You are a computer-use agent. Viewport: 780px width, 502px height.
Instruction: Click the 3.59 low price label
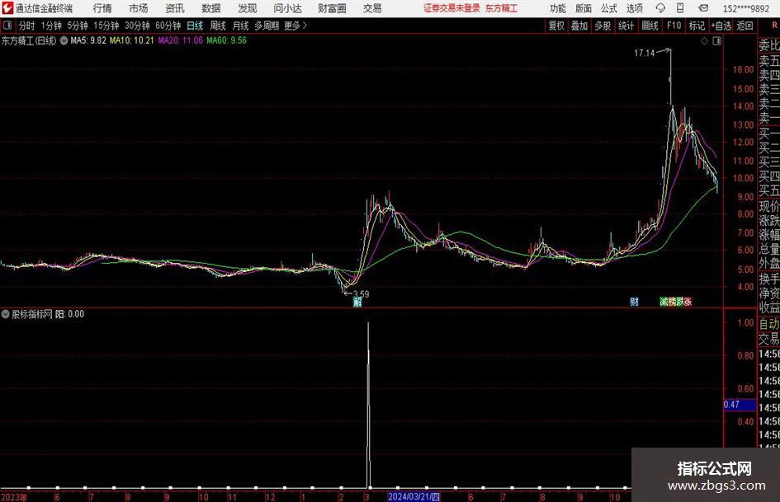[362, 293]
